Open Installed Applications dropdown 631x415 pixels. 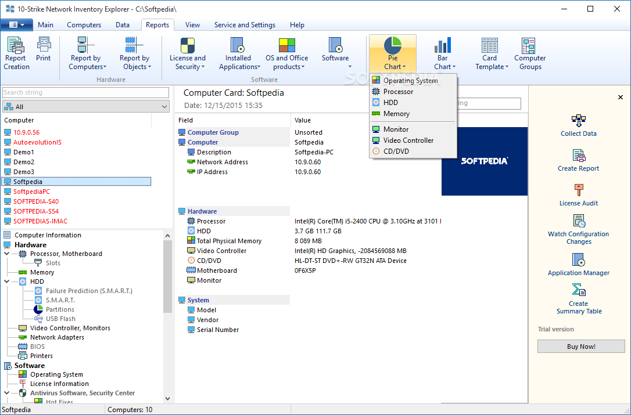point(238,53)
